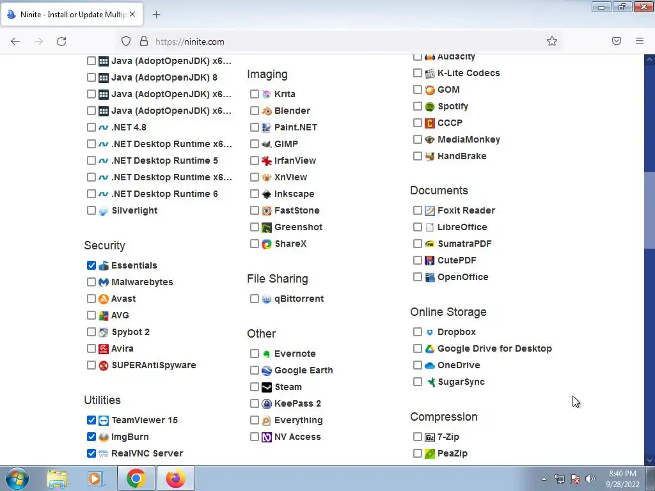The width and height of the screenshot is (655, 491).
Task: Click the SUPERAntiSpyware icon
Action: [104, 365]
